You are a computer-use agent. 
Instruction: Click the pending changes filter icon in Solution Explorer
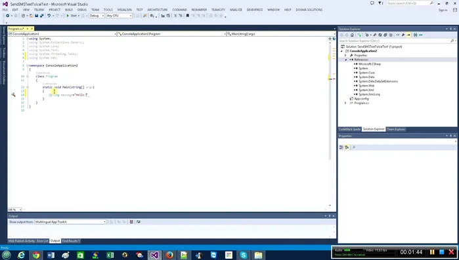click(367, 35)
